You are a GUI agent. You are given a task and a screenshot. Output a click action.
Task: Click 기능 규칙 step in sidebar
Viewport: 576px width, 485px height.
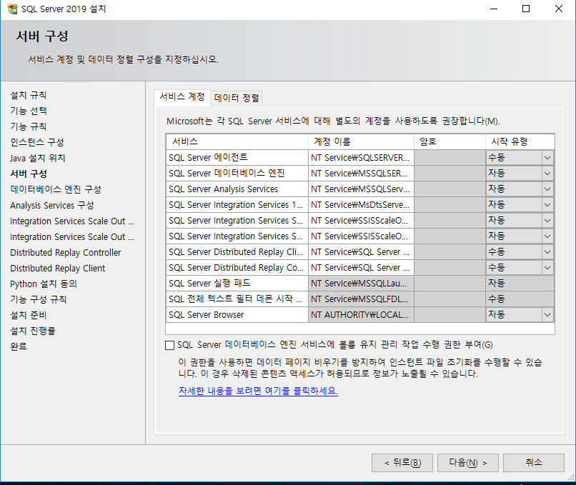pos(29,126)
